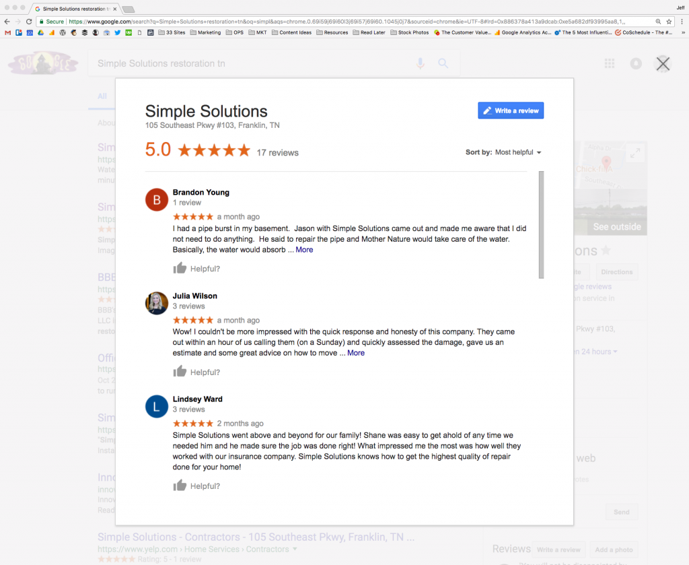Viewport: 689px width, 565px height.
Task: Open the green Upwork bookmark icon
Action: [129, 32]
